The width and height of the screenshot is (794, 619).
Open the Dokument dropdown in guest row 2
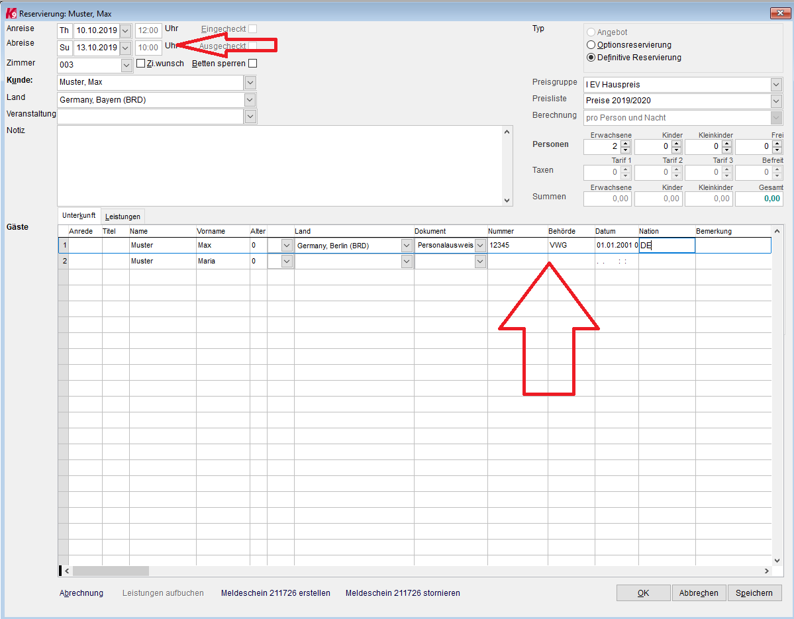tap(480, 261)
